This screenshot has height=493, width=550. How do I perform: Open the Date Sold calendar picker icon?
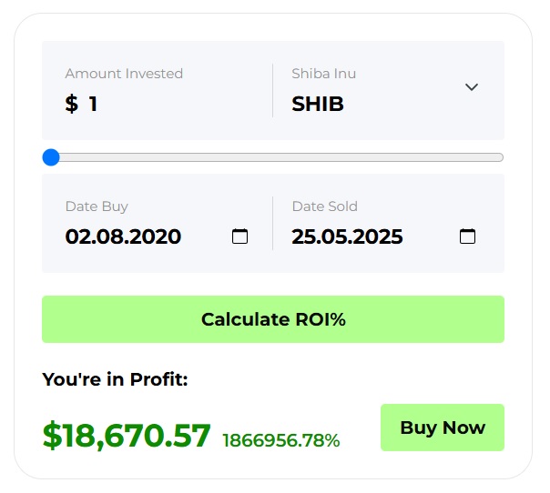467,236
